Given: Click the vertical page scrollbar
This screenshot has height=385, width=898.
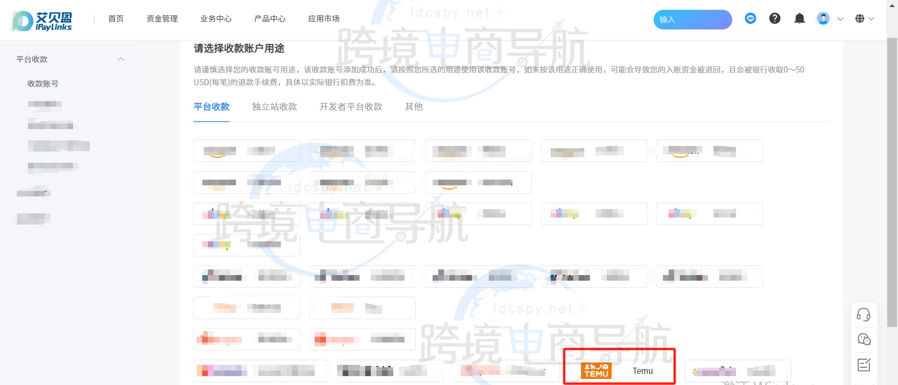Looking at the screenshot, I should pyautogui.click(x=892, y=182).
